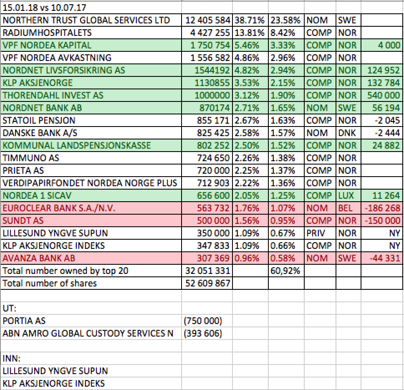Viewport: 404px width, 390px height.
Task: Click the 60,92% total percentage cell
Action: [x=286, y=271]
